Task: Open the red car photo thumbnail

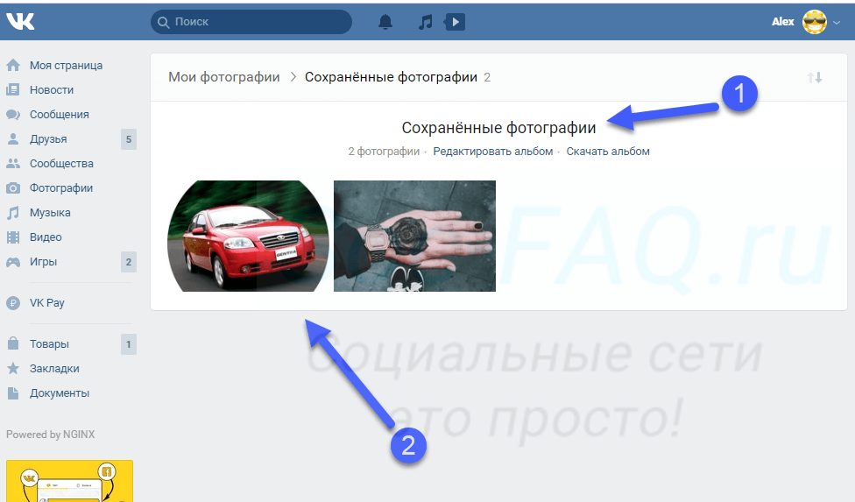Action: pos(248,236)
